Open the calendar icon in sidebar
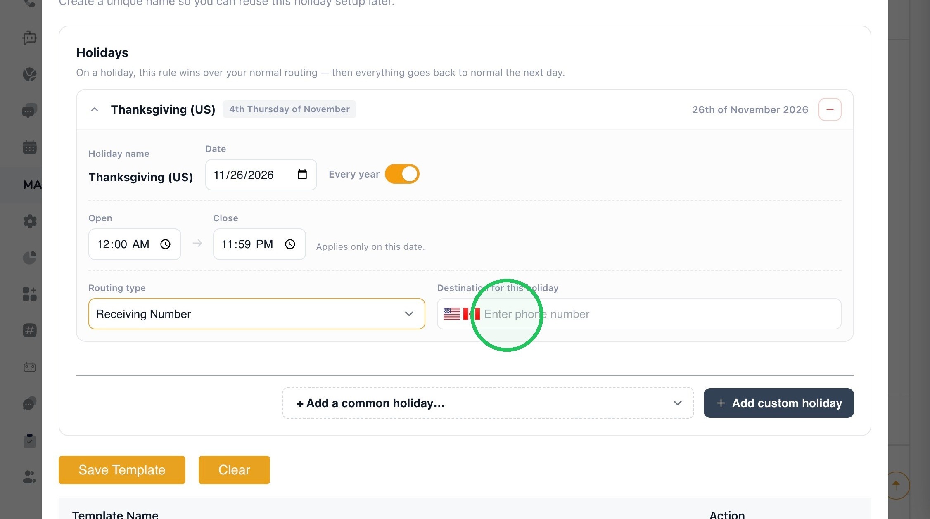Image resolution: width=930 pixels, height=519 pixels. click(29, 147)
